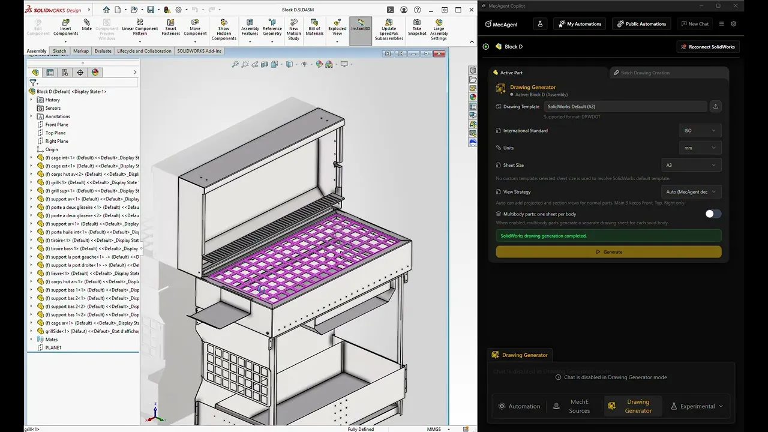Click Show Hidden Components

[224, 30]
